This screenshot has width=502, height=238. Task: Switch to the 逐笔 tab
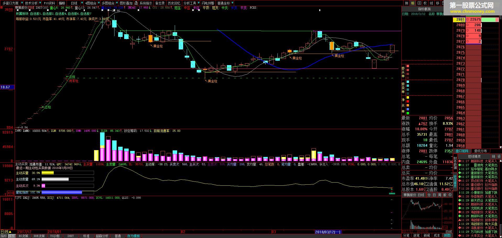point(416,235)
